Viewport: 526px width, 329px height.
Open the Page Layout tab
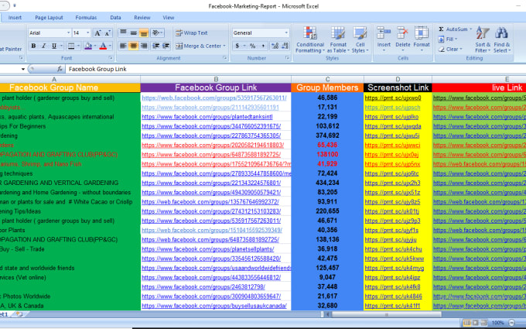pyautogui.click(x=49, y=18)
